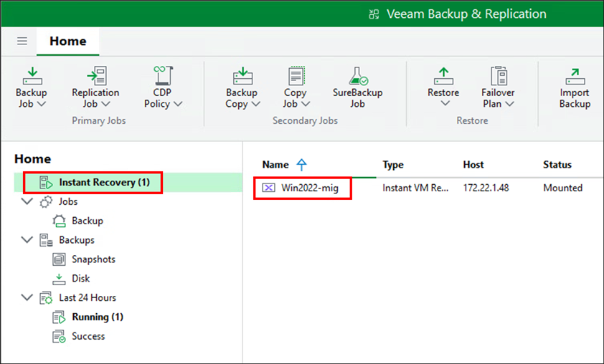Screen dimensions: 604x364
Task: Sort by the Name column header
Action: [x=275, y=165]
